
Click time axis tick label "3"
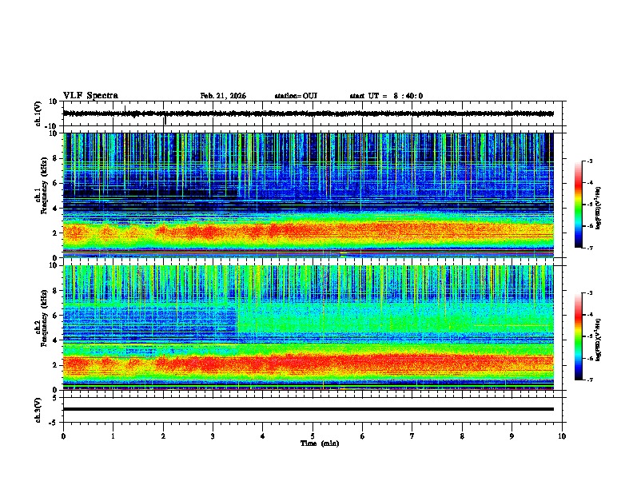point(213,436)
